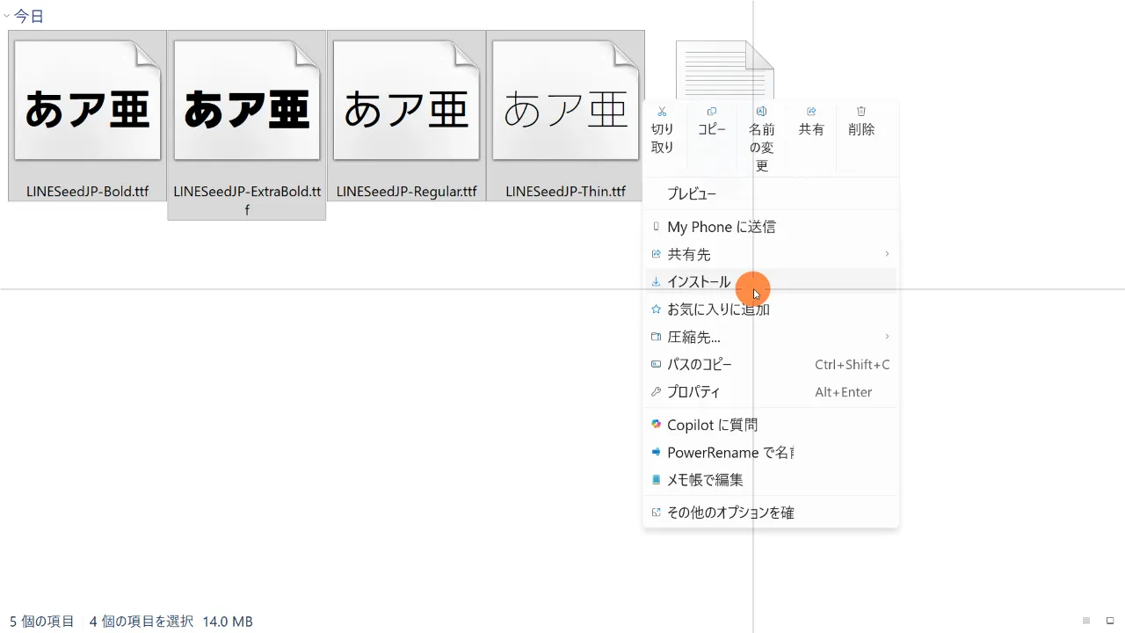Click the Notepad icon beside メモ帳で編集
The width and height of the screenshot is (1125, 633).
(x=656, y=479)
